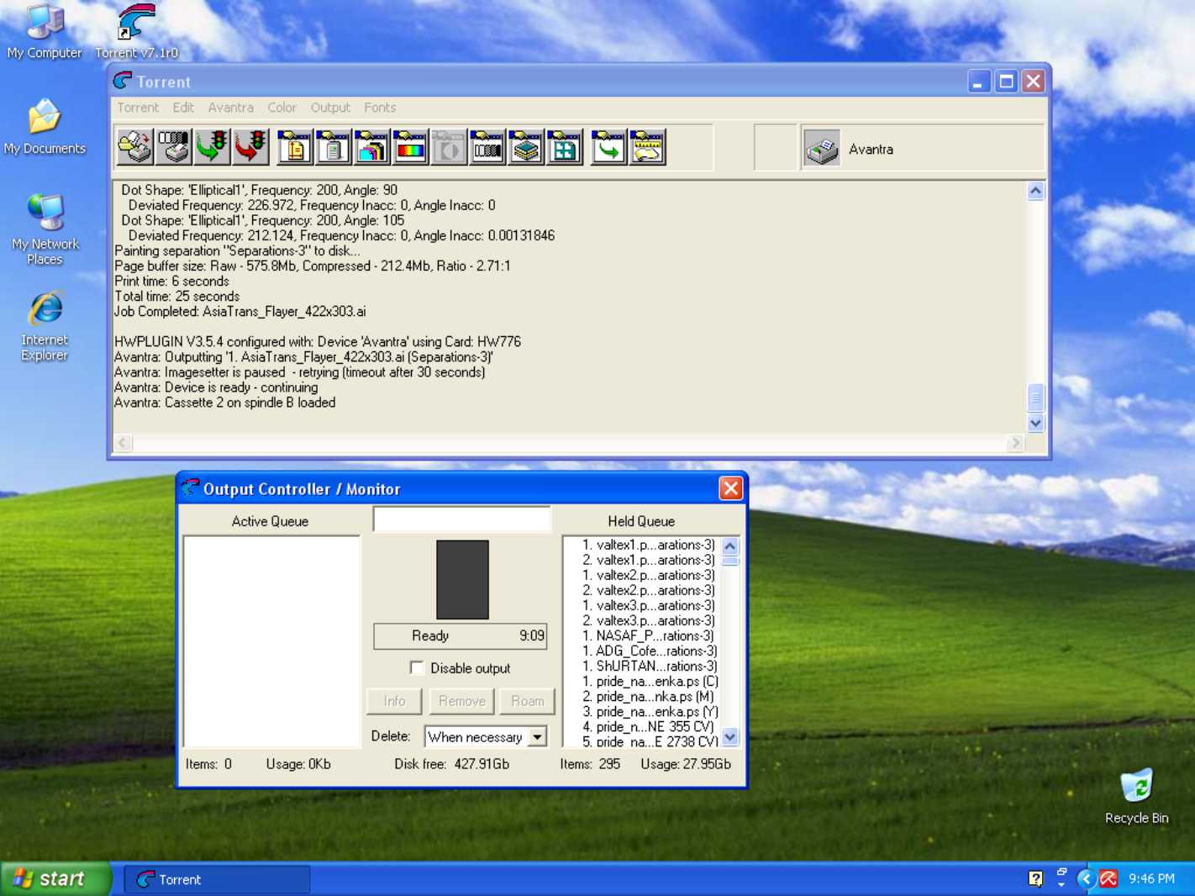1195x896 pixels.
Task: Click the printer with pages toolbar icon
Action: click(x=134, y=148)
